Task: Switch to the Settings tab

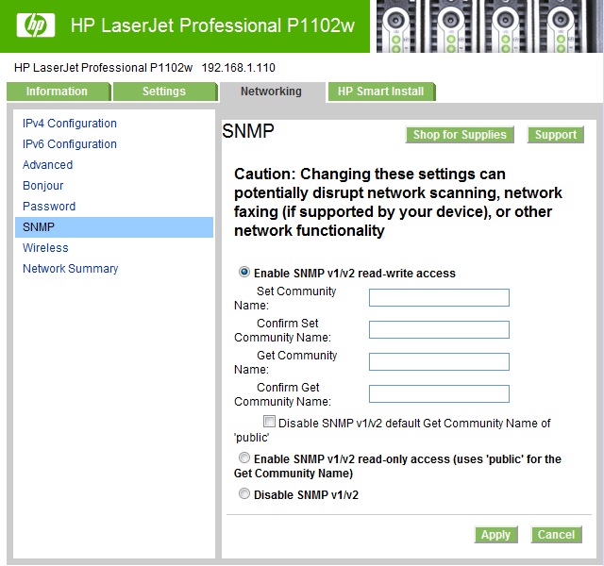Action: 165,92
